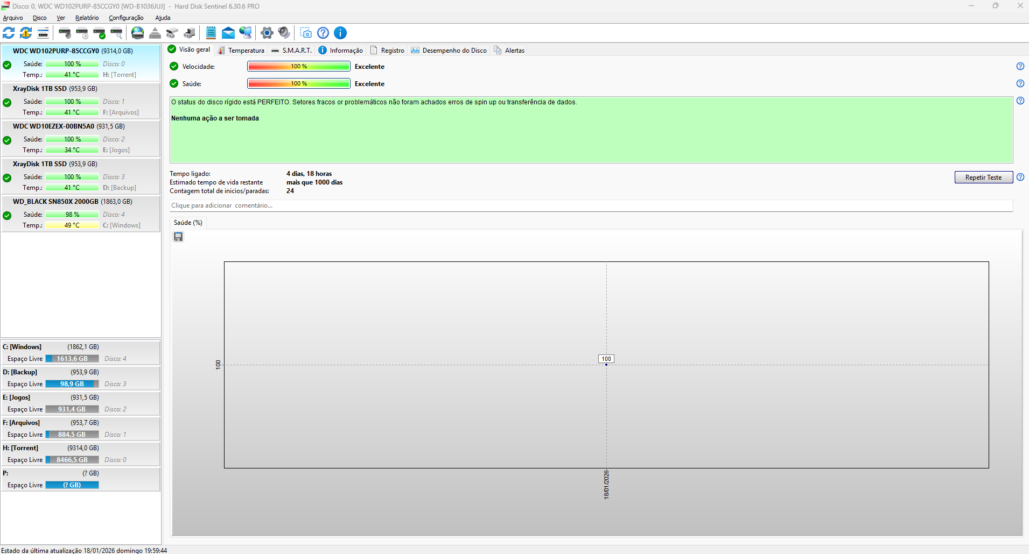Switch to the Registro tab
The width and height of the screenshot is (1029, 554).
pos(387,50)
